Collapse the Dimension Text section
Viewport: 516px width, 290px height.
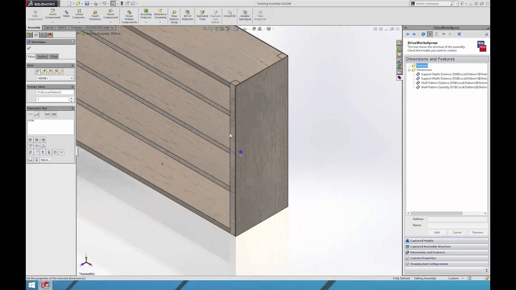pos(73,108)
